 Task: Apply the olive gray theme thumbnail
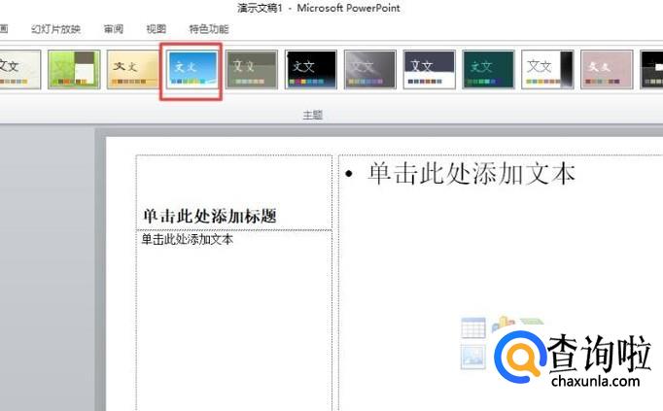click(x=252, y=70)
